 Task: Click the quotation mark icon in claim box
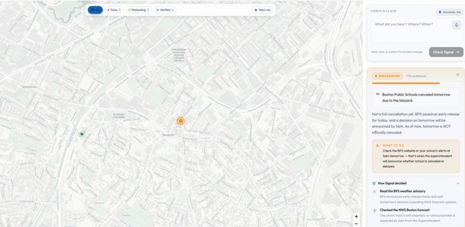[377, 94]
